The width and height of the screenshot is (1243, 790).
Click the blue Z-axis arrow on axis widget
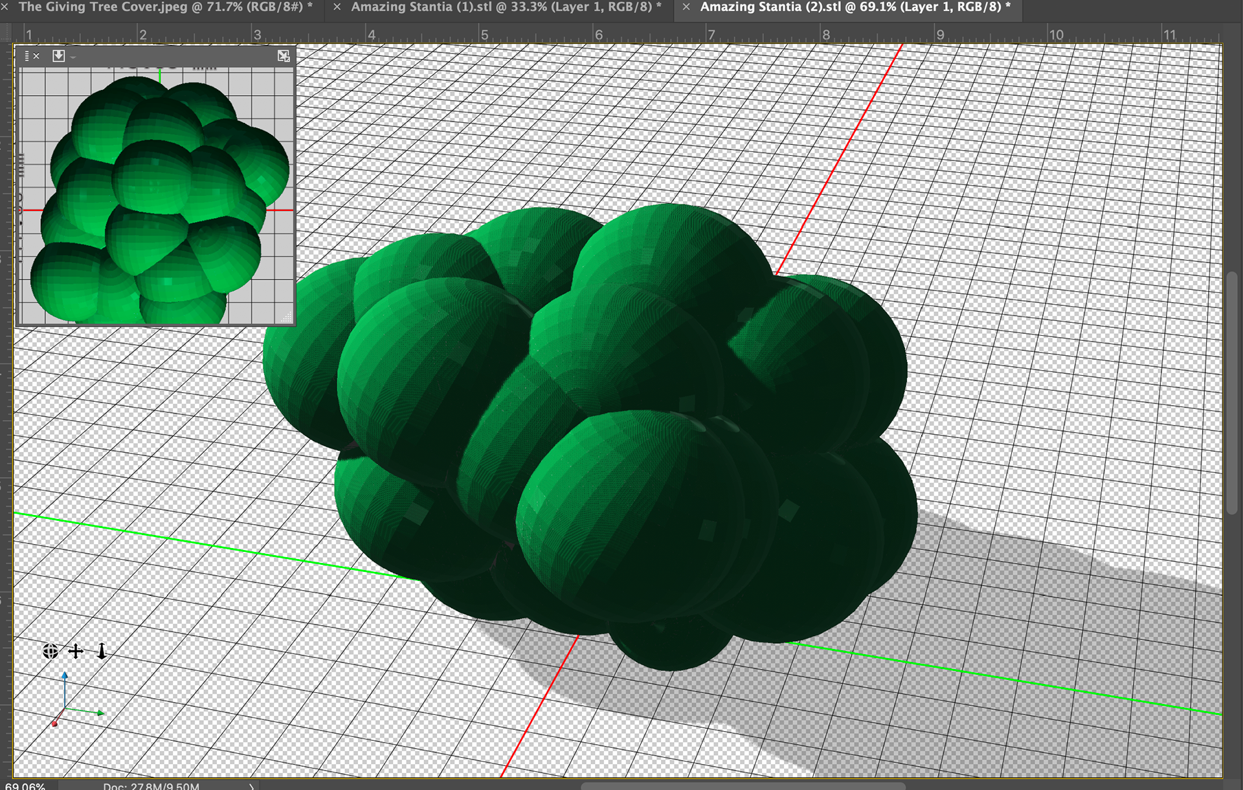click(x=65, y=675)
